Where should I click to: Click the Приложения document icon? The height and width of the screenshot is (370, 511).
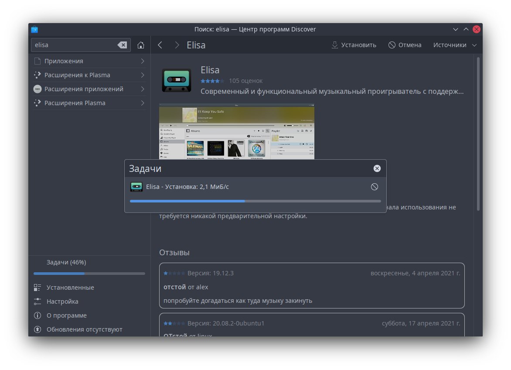[37, 61]
